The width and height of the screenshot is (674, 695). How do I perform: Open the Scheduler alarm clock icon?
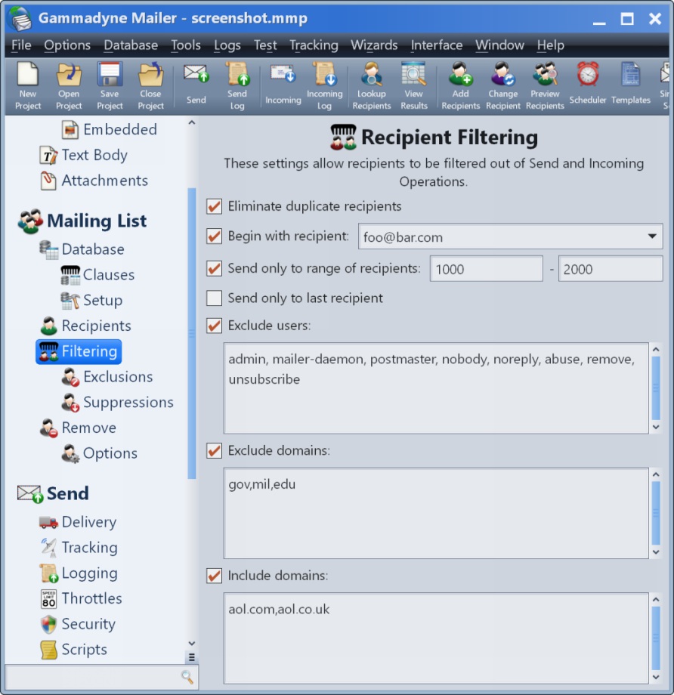click(588, 84)
